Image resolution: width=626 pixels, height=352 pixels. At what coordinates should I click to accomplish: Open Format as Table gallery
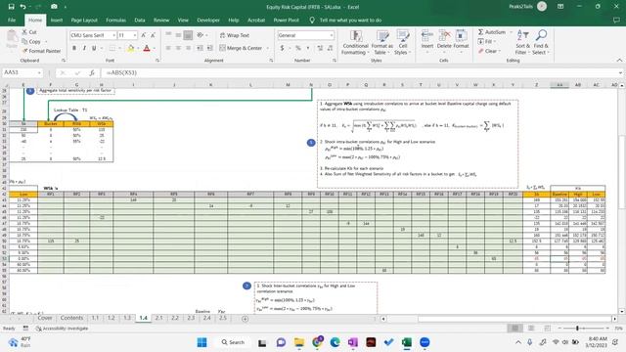[x=381, y=43]
